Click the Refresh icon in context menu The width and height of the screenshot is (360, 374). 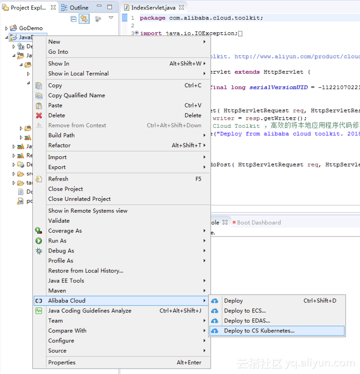pos(39,179)
